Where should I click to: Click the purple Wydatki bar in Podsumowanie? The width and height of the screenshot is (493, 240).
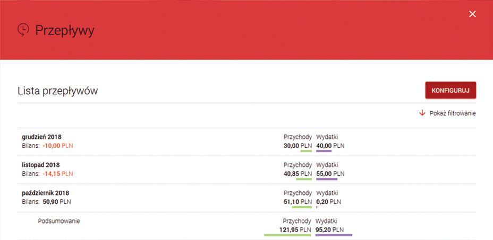[x=334, y=235]
